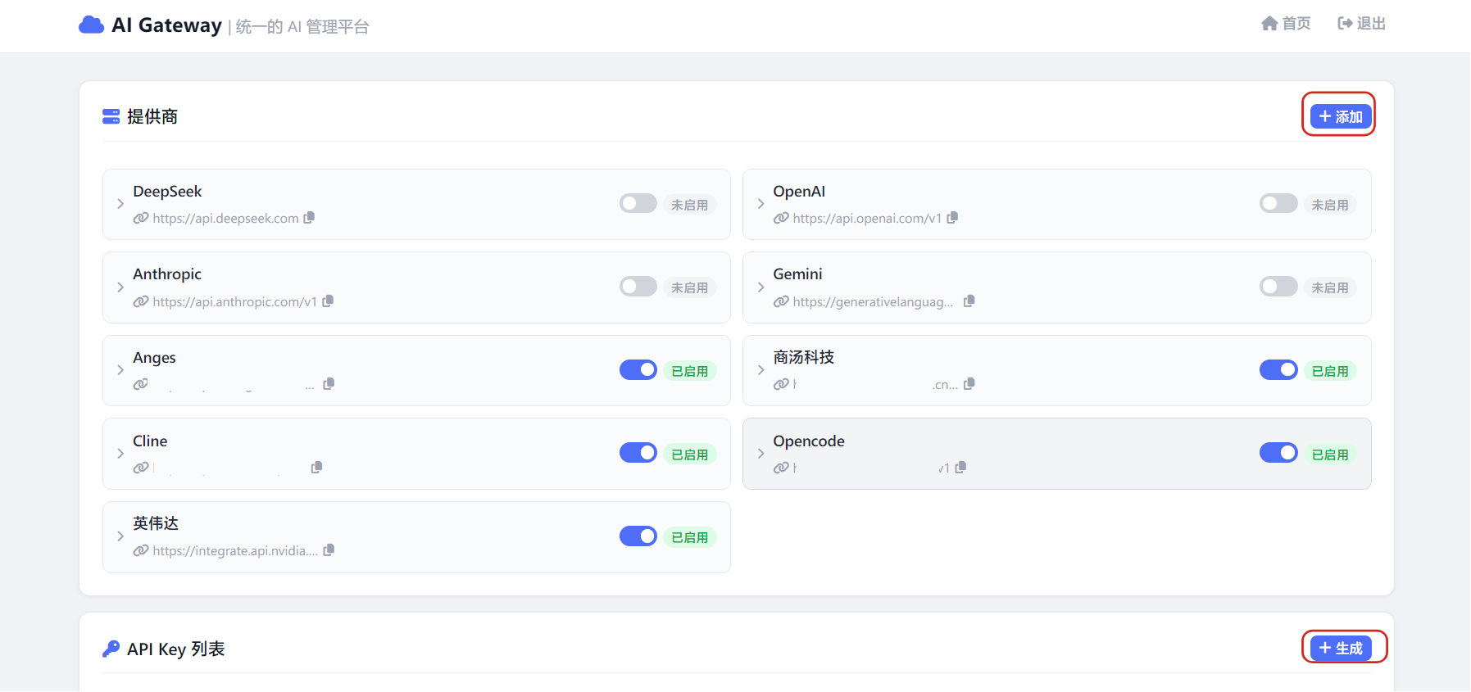Click the 提供商 server icon
This screenshot has height=692, width=1471.
point(111,117)
